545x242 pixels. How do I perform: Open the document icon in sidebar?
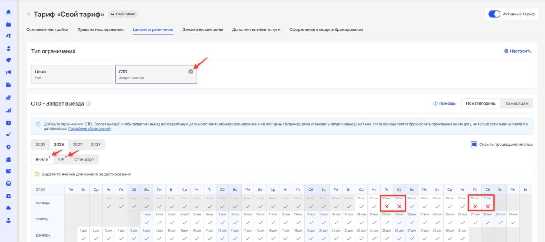coord(9,85)
